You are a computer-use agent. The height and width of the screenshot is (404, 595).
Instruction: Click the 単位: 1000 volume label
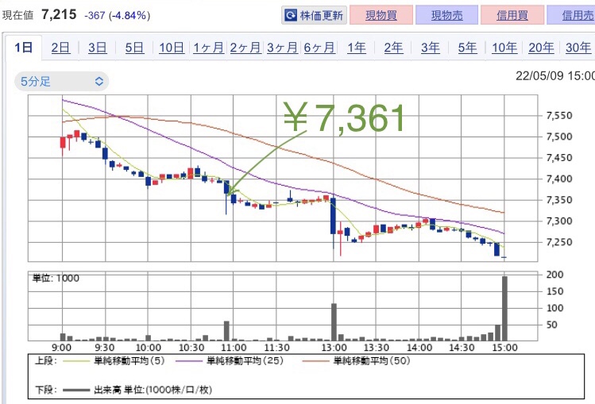(56, 278)
